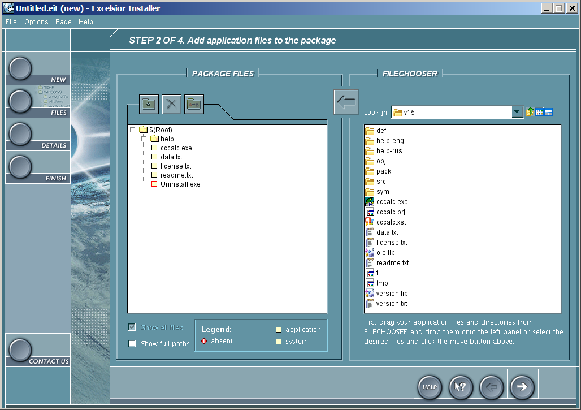Select the pack folder
This screenshot has height=410, width=581.
click(x=378, y=171)
